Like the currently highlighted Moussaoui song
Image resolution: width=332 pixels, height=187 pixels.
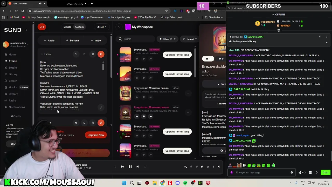point(137,116)
